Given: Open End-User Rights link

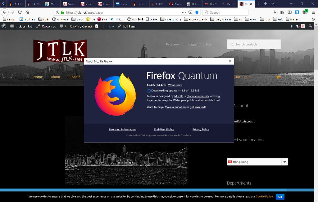Looking at the screenshot, I should tap(164, 130).
